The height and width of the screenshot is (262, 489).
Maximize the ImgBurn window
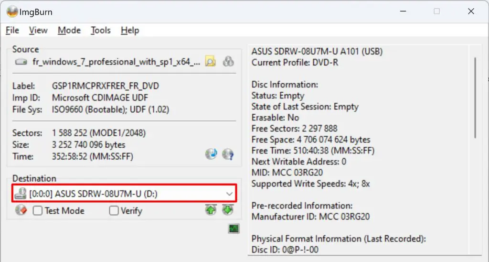(436, 11)
